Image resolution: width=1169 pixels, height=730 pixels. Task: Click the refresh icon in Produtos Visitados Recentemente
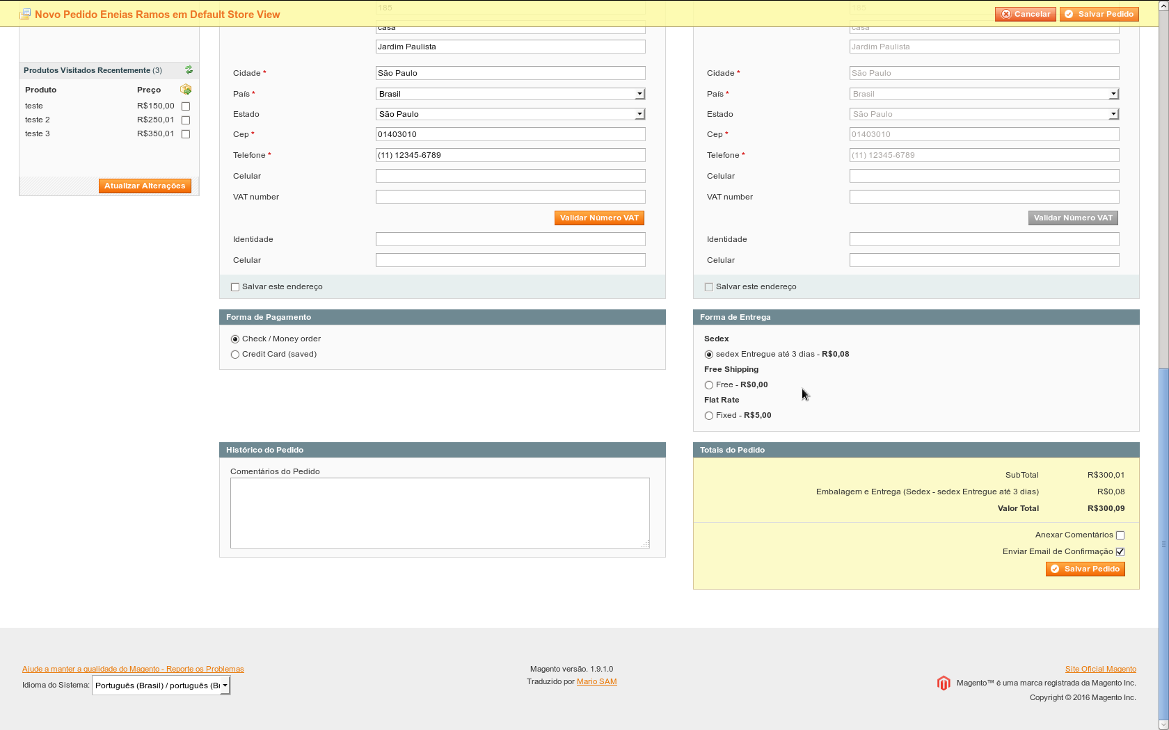(189, 70)
